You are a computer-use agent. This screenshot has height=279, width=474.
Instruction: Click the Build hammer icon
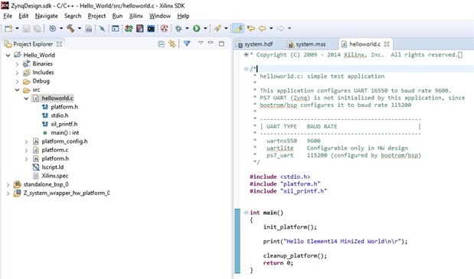pos(70,28)
